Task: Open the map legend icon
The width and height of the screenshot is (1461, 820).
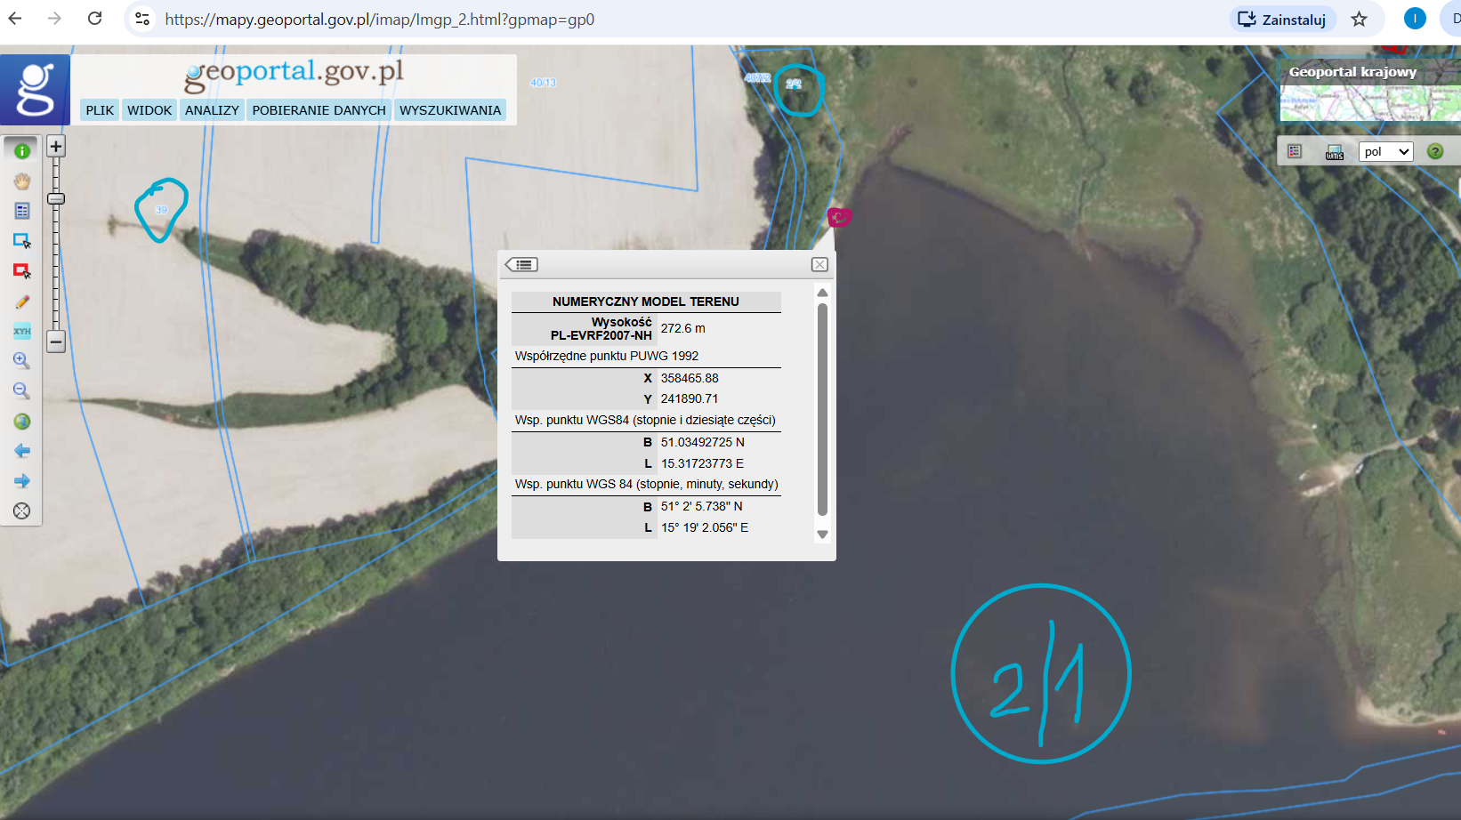Action: (x=1295, y=152)
